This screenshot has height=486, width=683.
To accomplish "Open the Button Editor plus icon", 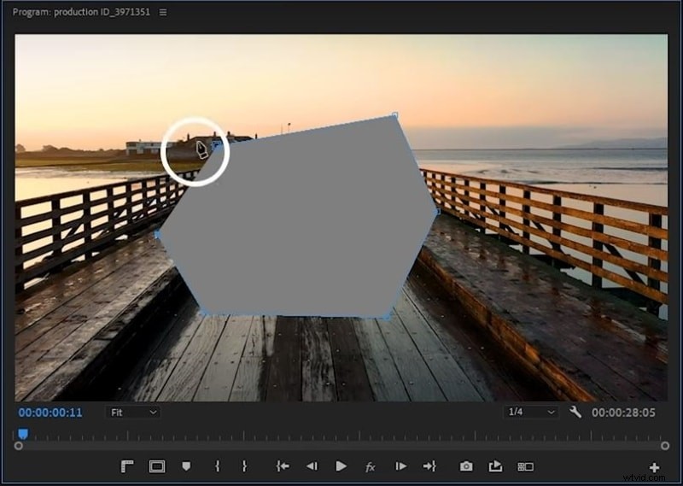I will (x=654, y=468).
